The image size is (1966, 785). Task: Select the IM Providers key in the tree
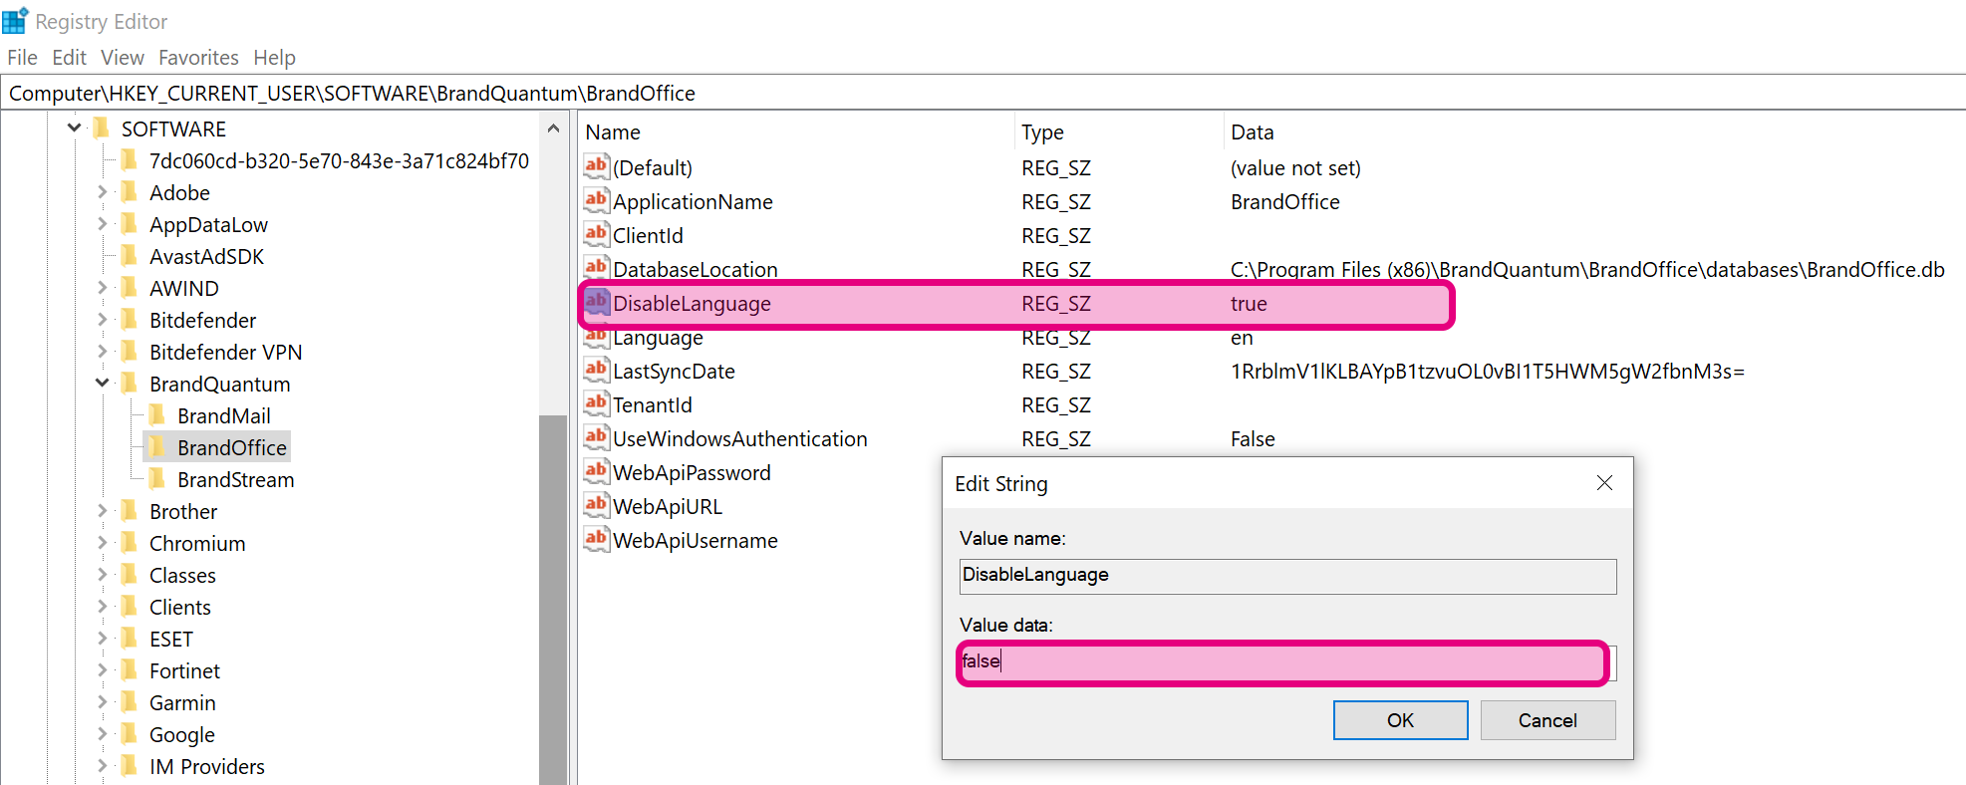point(207,766)
